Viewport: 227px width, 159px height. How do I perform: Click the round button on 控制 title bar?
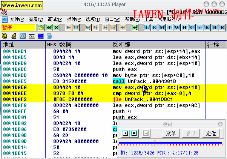220,124
